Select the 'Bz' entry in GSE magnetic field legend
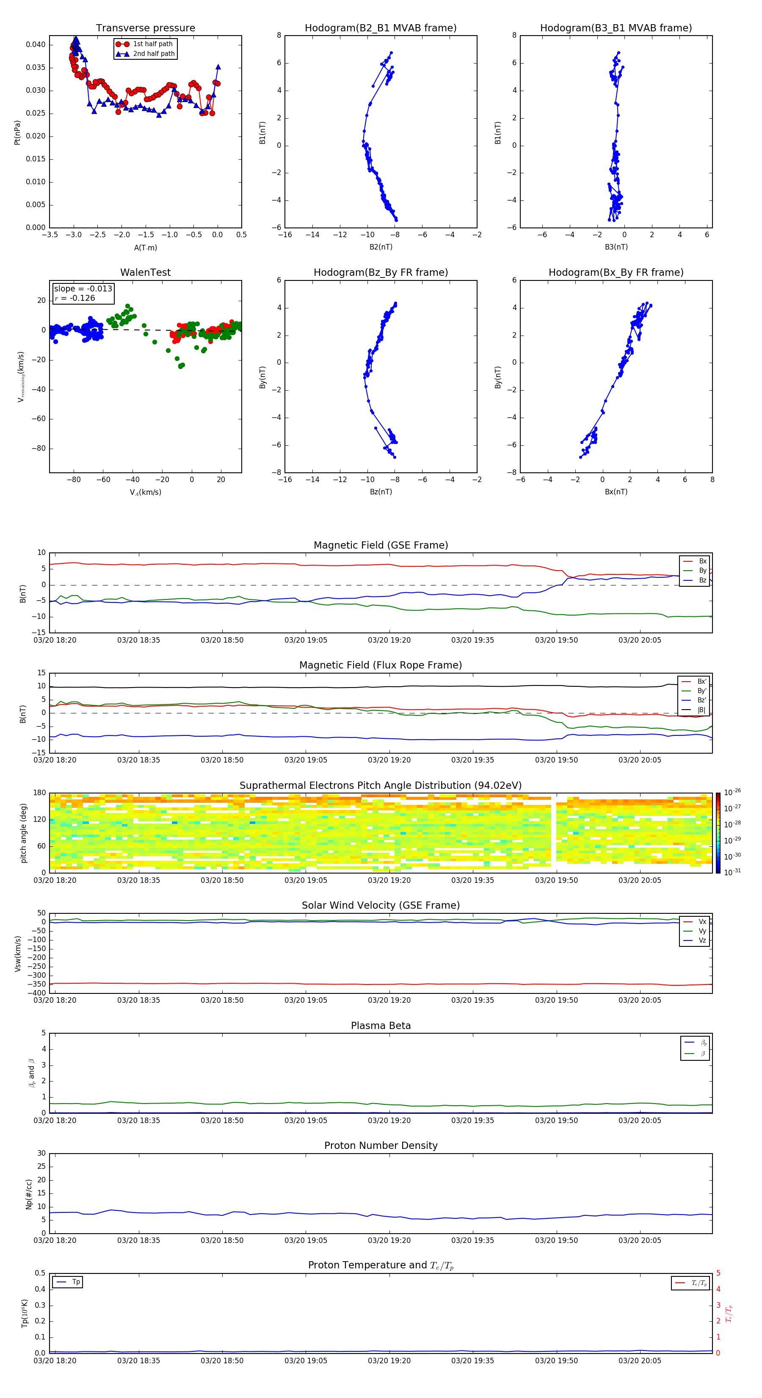The height and width of the screenshot is (1398, 762). click(x=695, y=580)
